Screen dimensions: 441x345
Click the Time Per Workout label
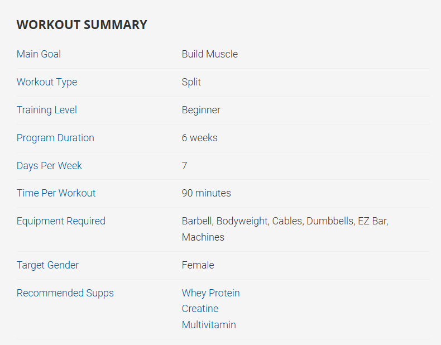[56, 193]
